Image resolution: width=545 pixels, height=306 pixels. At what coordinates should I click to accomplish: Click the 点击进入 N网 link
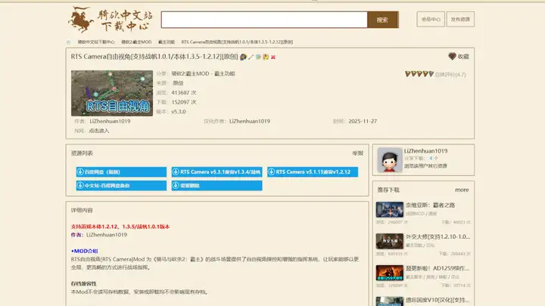point(98,131)
